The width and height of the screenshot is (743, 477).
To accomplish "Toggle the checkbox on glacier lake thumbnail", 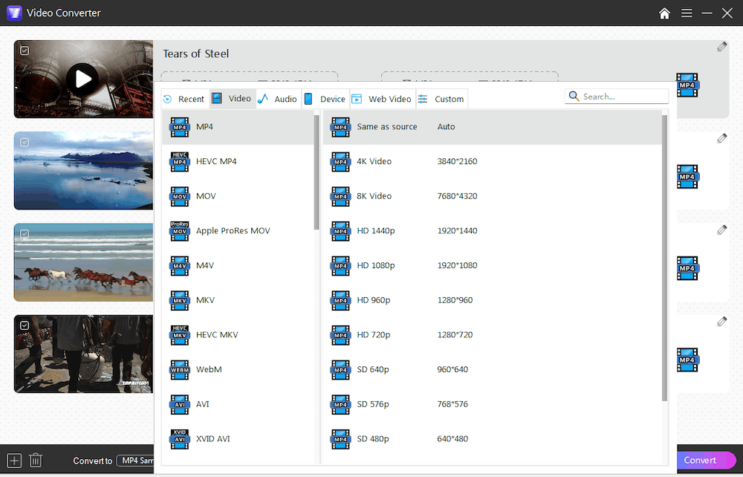I will click(x=25, y=142).
